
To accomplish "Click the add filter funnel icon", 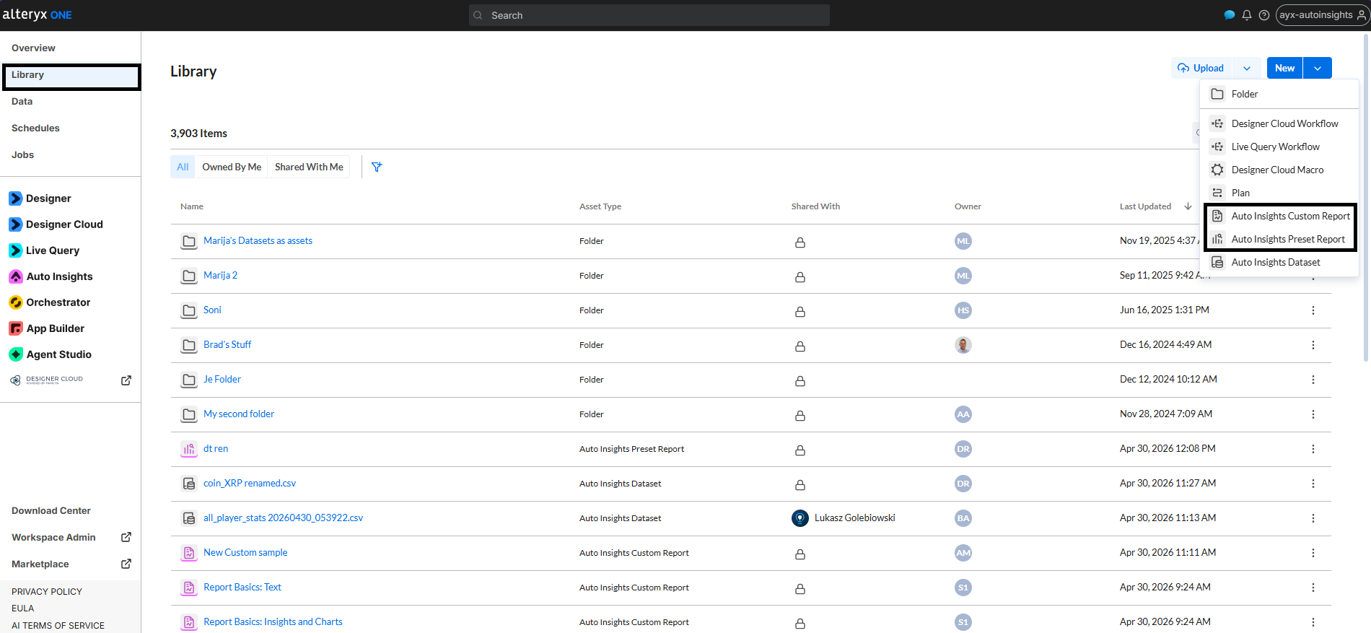I will pyautogui.click(x=377, y=167).
